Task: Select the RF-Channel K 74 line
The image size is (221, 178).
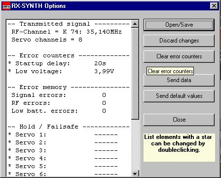Action: pos(69,32)
